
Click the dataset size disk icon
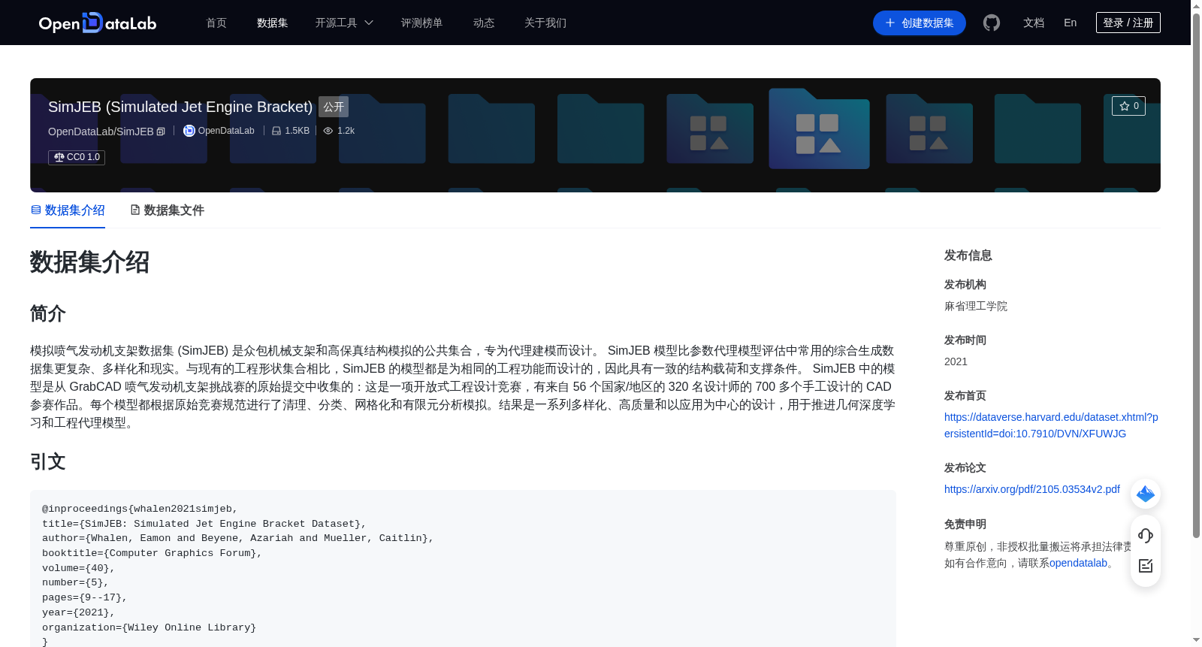pyautogui.click(x=276, y=131)
